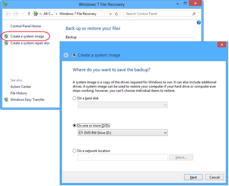
Task: Refresh the Control Panel view
Action: point(117,14)
